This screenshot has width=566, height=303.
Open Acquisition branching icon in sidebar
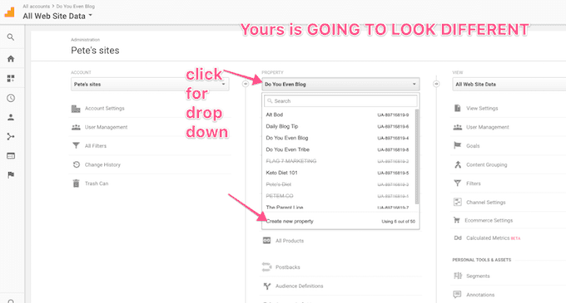pos(11,136)
